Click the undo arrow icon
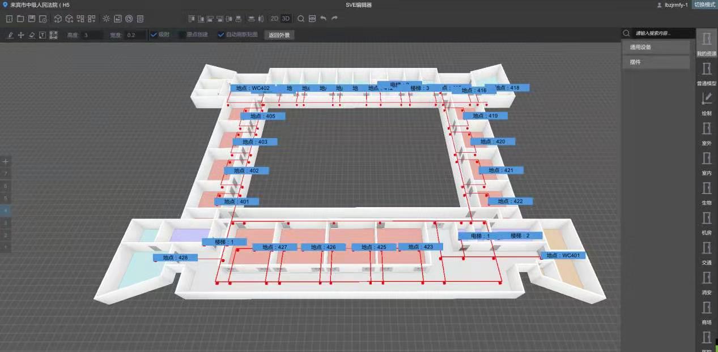The width and height of the screenshot is (718, 352). click(x=323, y=19)
